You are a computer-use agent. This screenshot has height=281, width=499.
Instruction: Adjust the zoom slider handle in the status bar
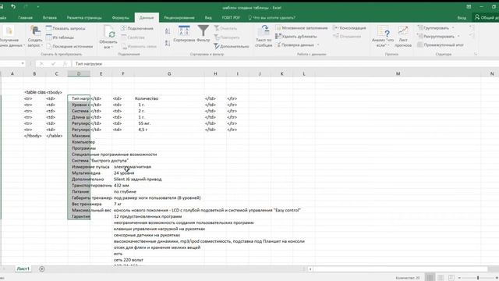[x=478, y=278]
